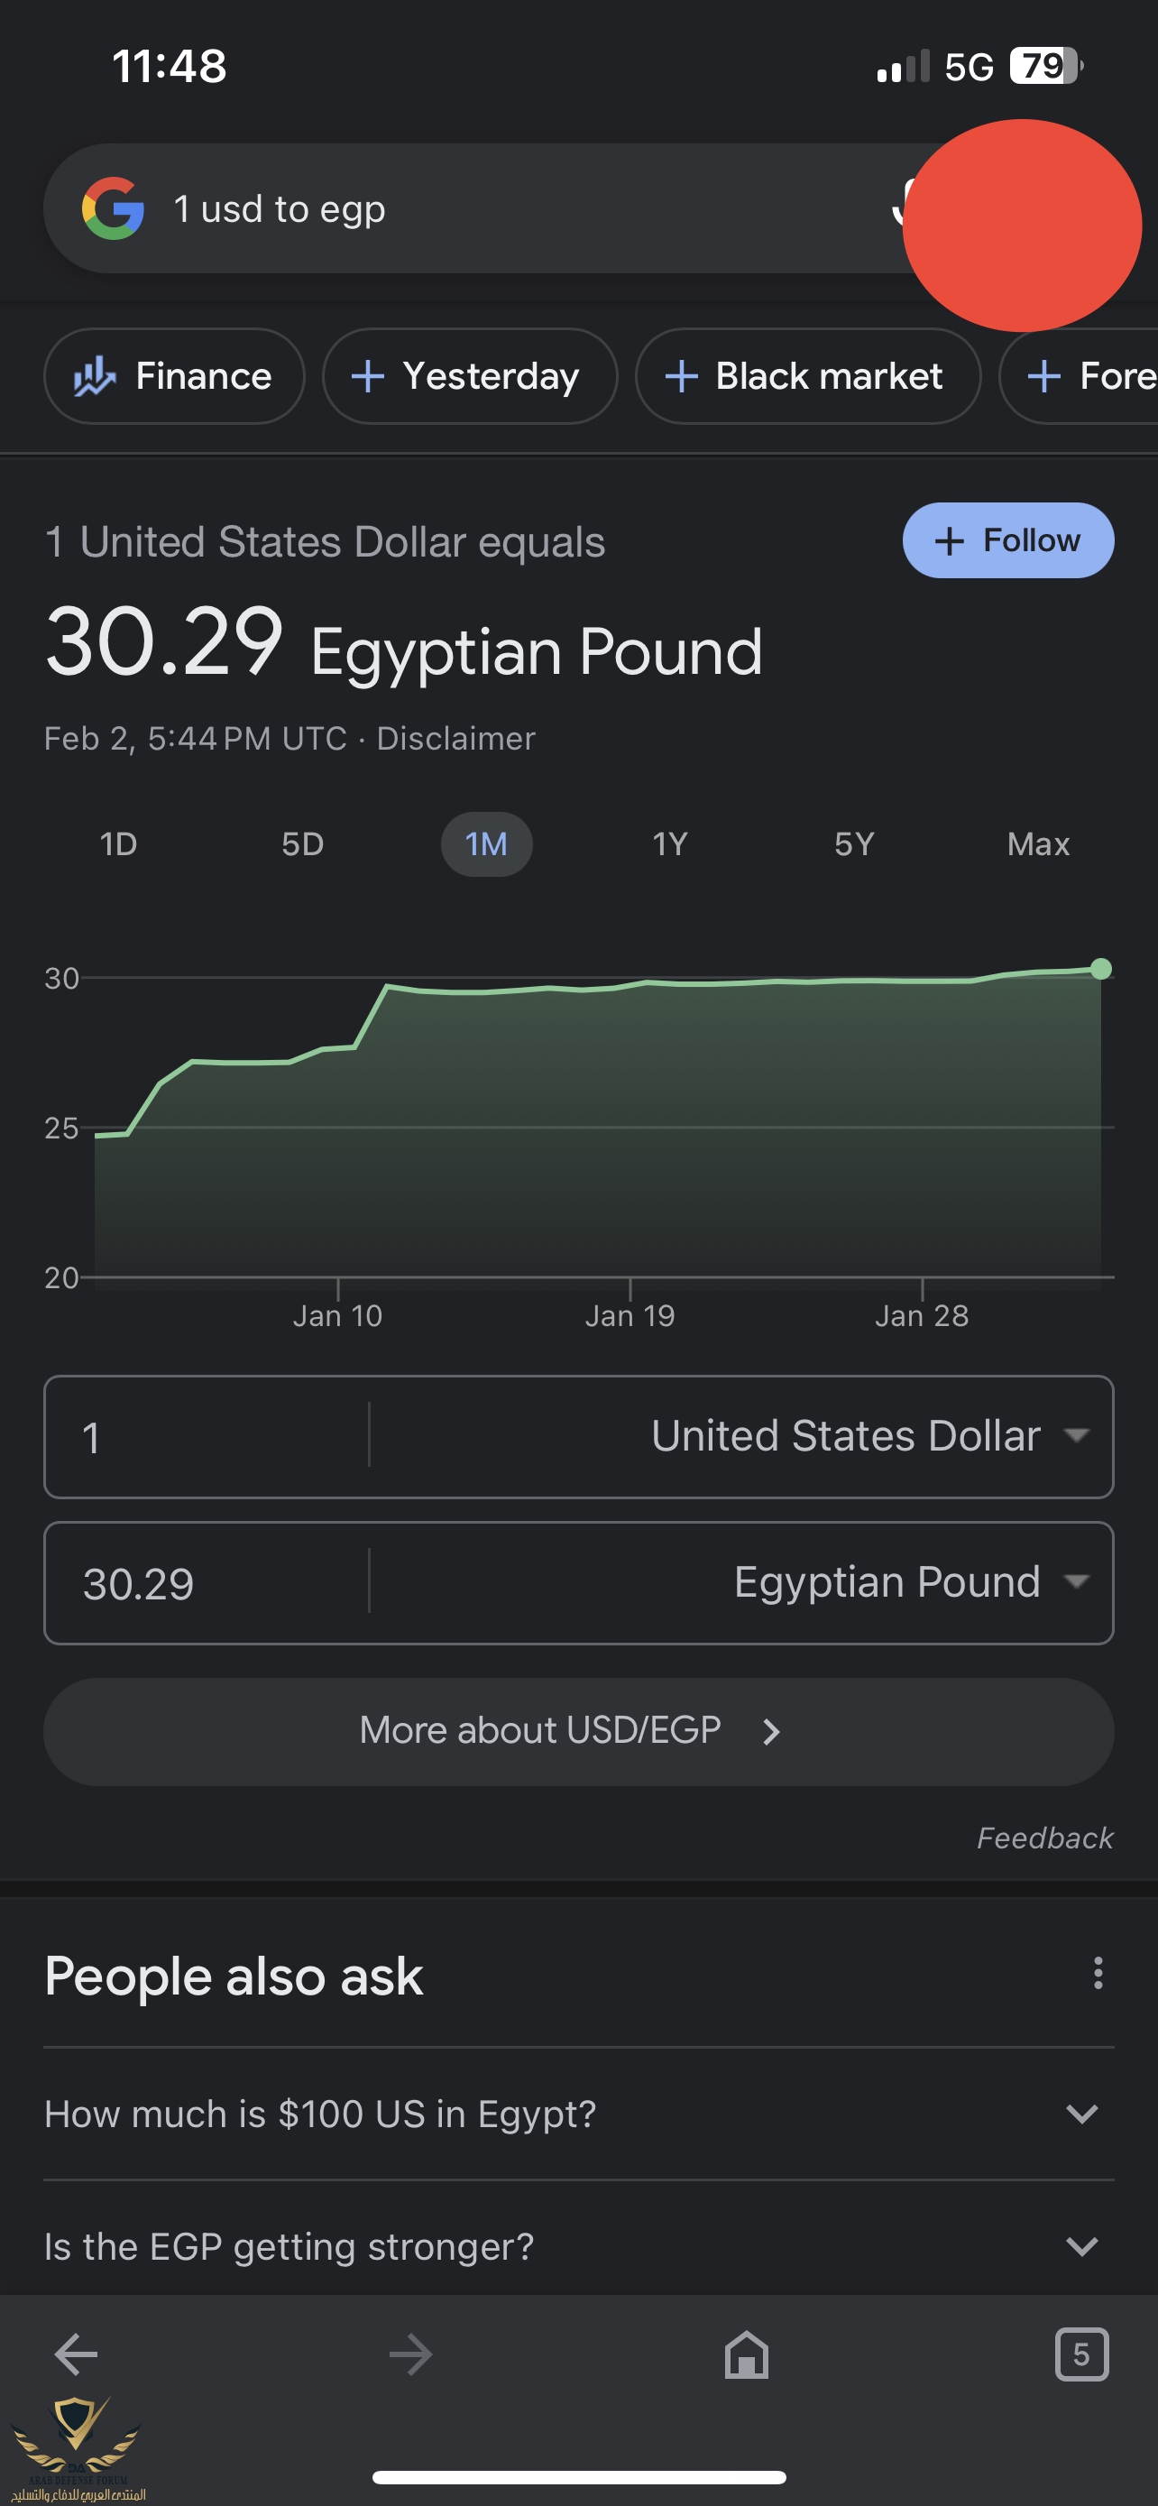1158x2506 pixels.
Task: Follow the USD to EGP rate
Action: [1007, 540]
